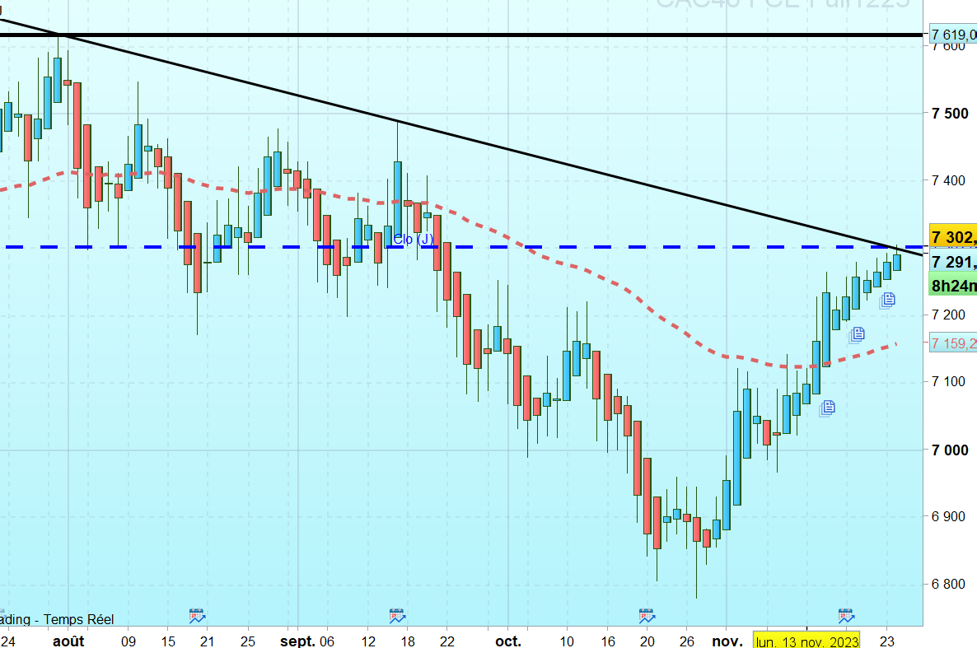Viewport: 977px width, 648px height.
Task: Select the descending black trend line
Action: (461, 137)
